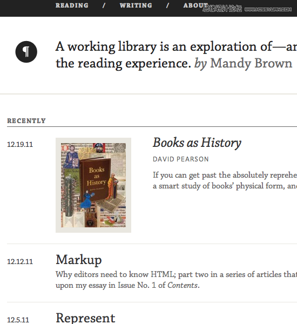Open Mandy Brown author link
Screen dimensions: 297x324
point(251,63)
